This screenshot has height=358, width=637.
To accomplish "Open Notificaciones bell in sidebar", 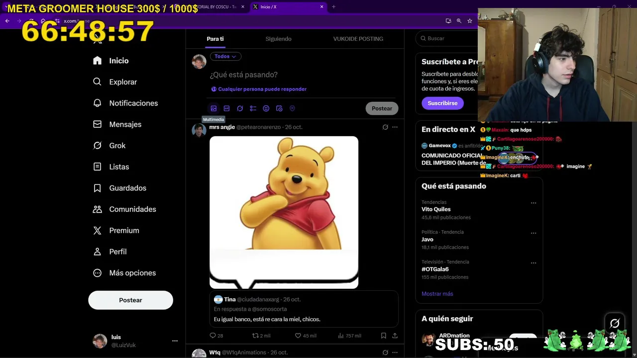I will coord(125,103).
